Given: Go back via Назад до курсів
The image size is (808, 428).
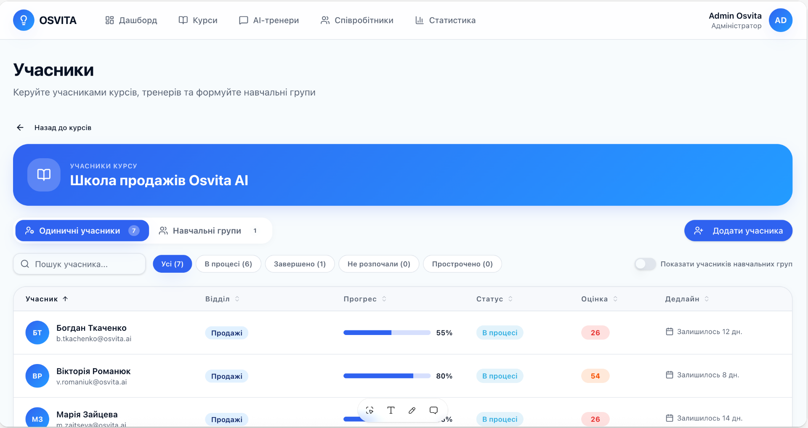Looking at the screenshot, I should coord(63,128).
